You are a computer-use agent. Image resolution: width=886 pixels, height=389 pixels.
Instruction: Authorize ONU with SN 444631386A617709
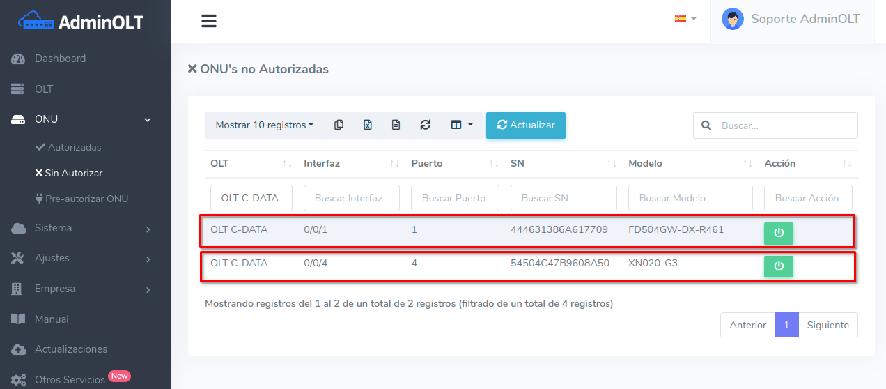[x=778, y=234]
